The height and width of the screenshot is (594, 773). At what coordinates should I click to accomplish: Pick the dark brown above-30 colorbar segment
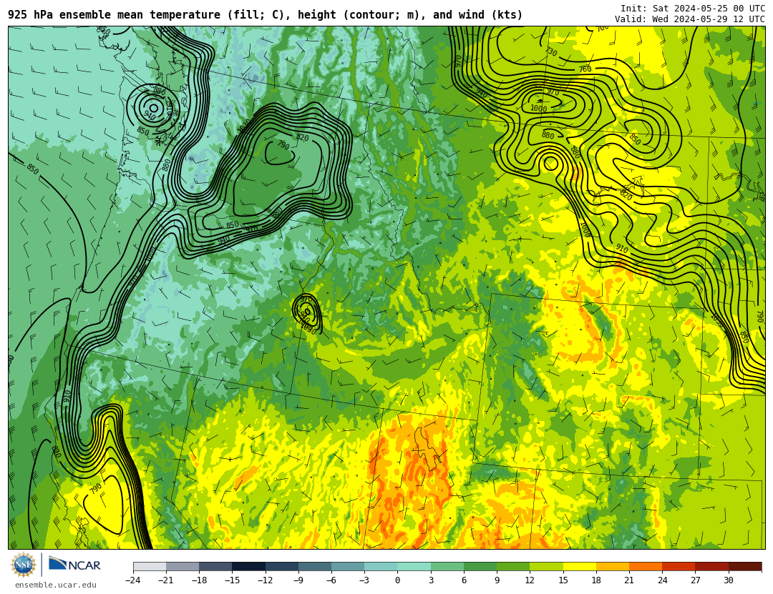pos(745,566)
